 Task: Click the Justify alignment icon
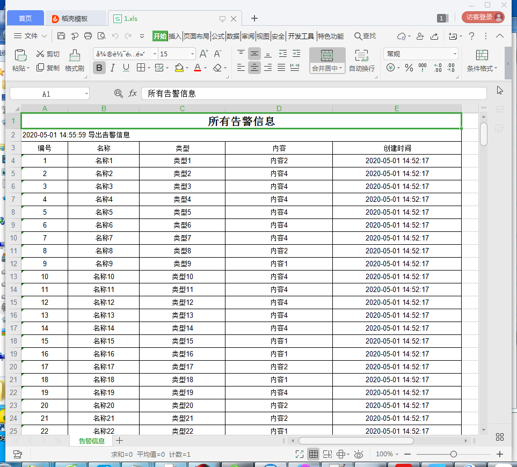tap(281, 68)
